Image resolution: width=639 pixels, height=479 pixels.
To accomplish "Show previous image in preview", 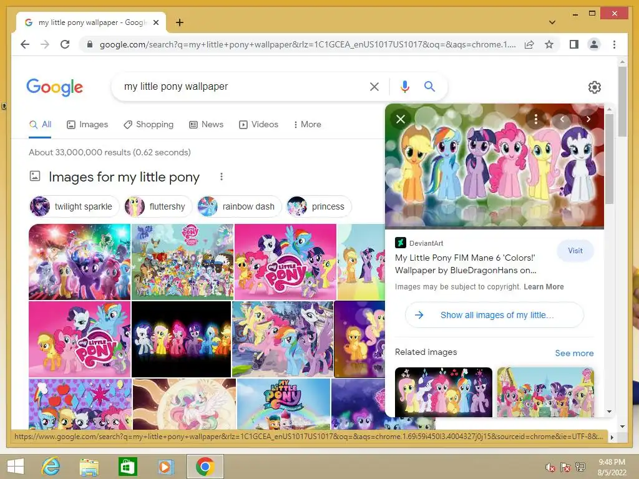I will [x=562, y=119].
